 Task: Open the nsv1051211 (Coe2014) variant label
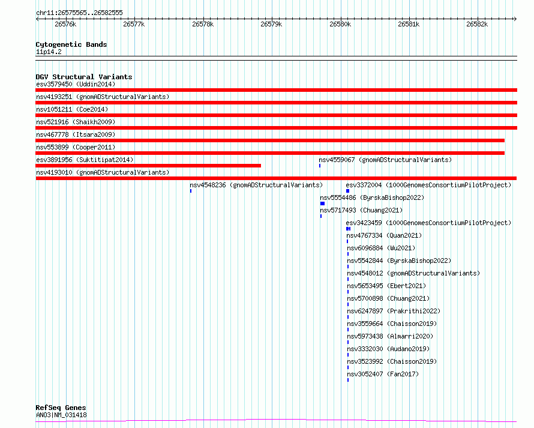[72, 109]
